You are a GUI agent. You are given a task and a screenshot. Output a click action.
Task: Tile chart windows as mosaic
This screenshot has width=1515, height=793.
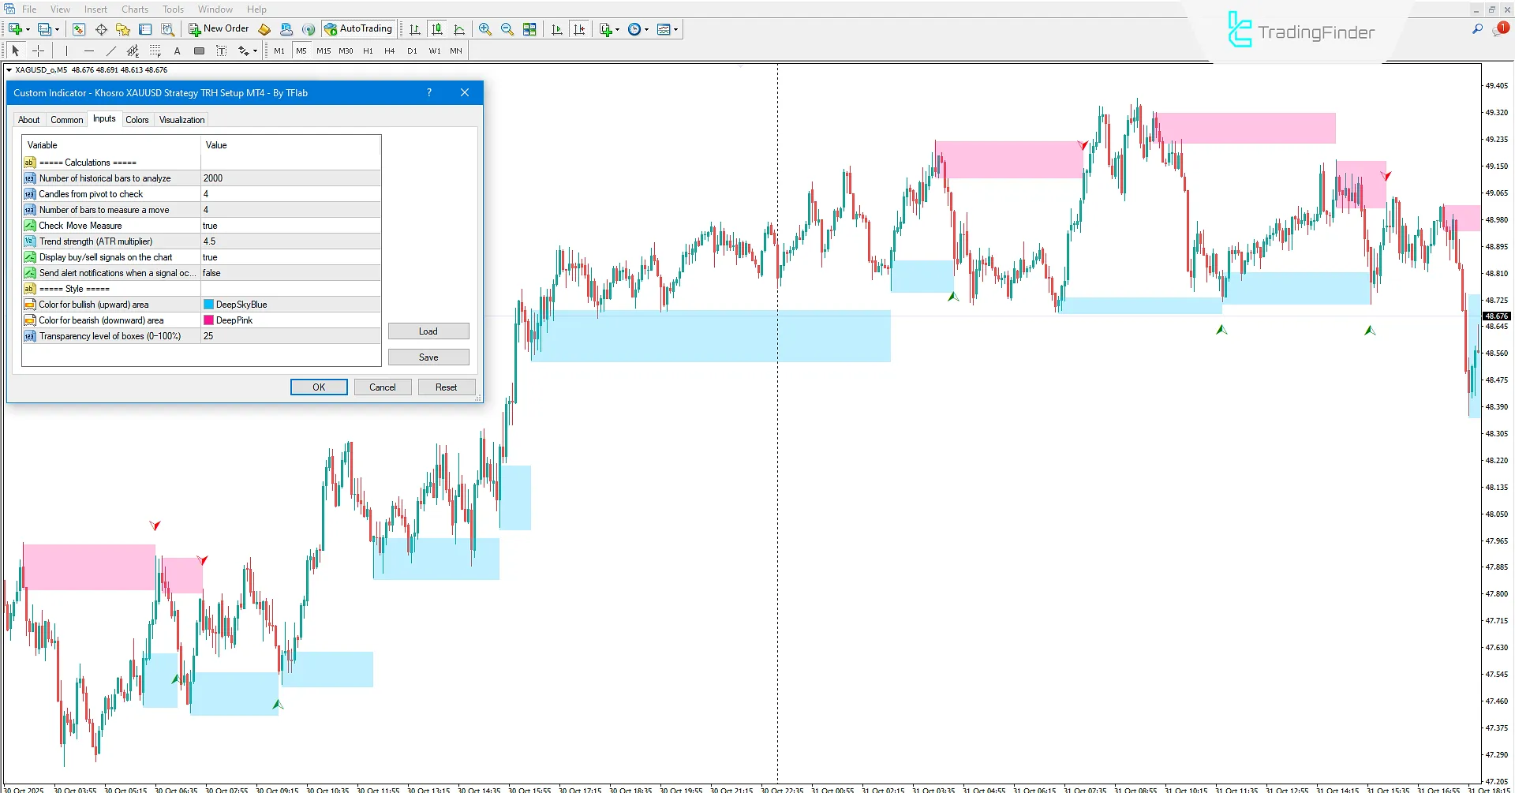coord(529,29)
